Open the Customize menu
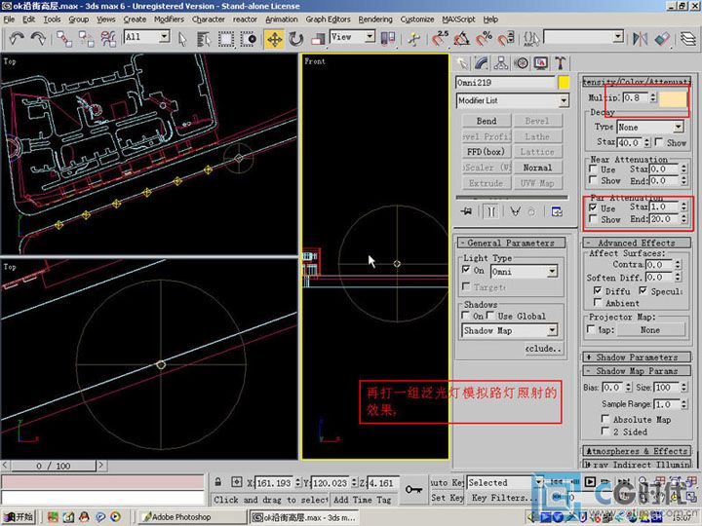 click(x=417, y=19)
